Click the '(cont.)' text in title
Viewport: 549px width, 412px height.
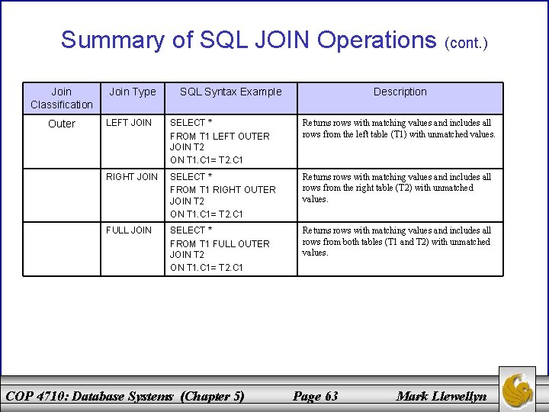466,43
